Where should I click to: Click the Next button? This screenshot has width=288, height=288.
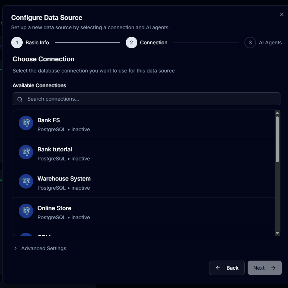265,268
